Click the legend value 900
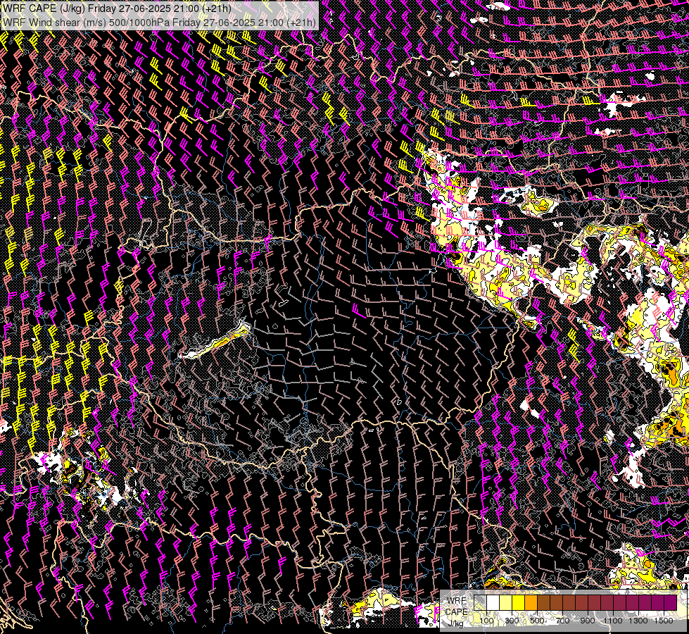 click(588, 621)
